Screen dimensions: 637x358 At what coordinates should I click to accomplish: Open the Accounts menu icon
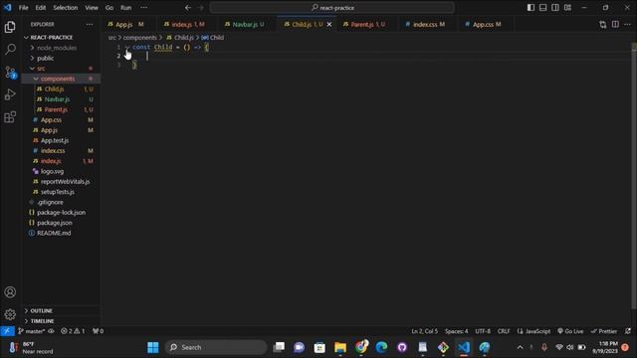[x=10, y=292]
